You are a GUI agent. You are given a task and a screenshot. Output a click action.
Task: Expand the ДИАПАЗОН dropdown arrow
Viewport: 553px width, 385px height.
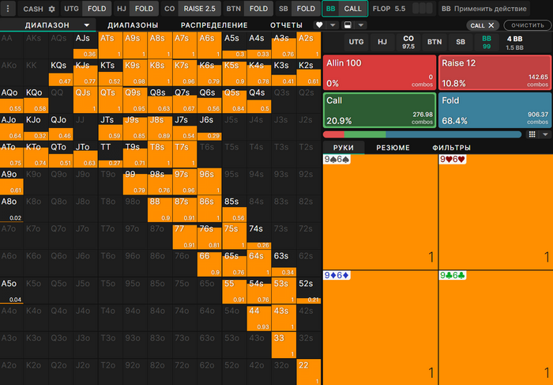click(86, 25)
